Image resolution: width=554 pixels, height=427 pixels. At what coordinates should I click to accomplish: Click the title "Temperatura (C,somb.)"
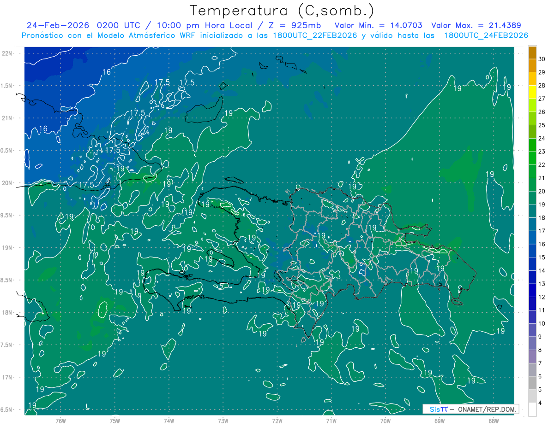click(282, 11)
